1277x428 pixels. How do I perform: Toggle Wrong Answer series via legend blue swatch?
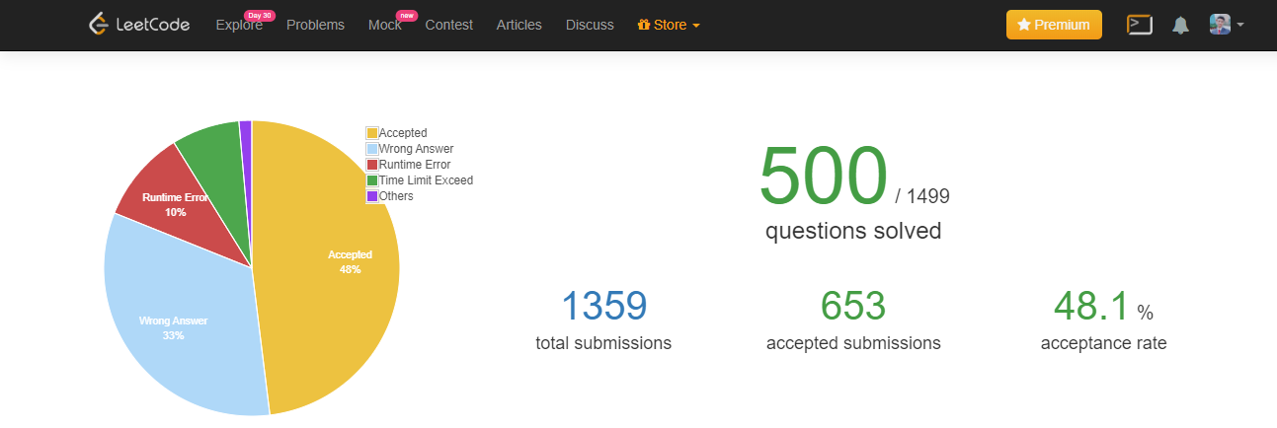pos(372,149)
